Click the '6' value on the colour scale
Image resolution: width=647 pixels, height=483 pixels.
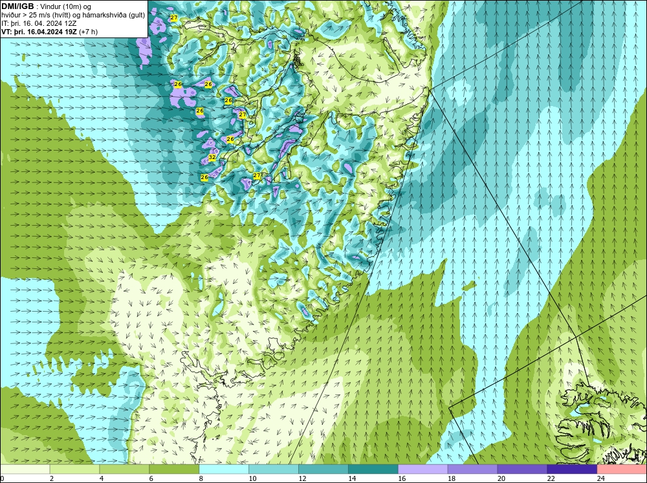pyautogui.click(x=151, y=478)
